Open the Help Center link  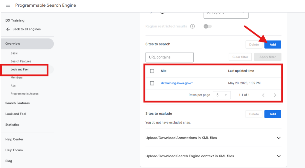(x=14, y=139)
